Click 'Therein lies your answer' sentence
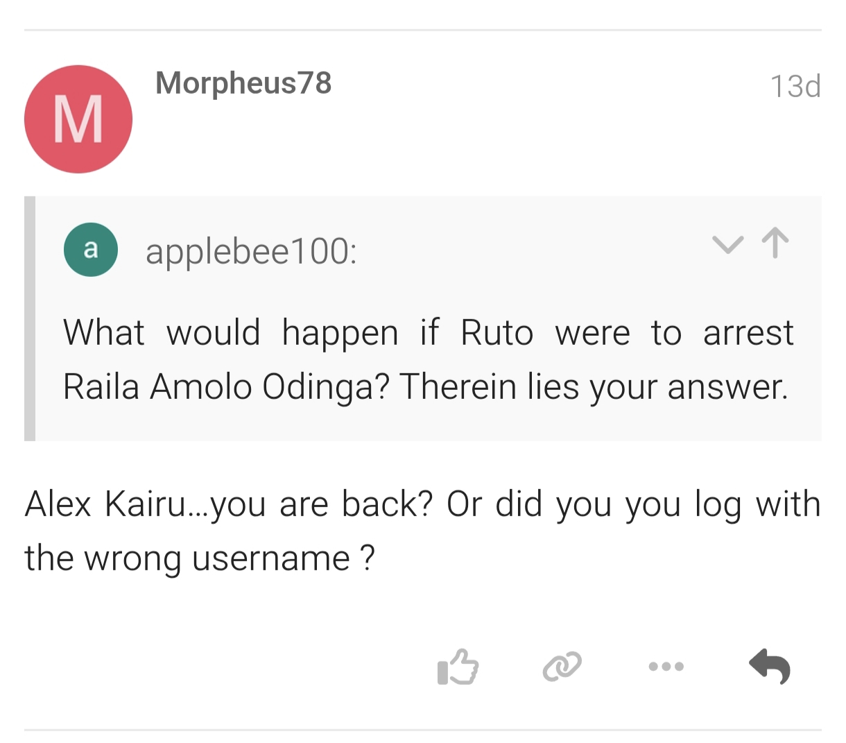Image resolution: width=846 pixels, height=743 pixels. pyautogui.click(x=594, y=387)
